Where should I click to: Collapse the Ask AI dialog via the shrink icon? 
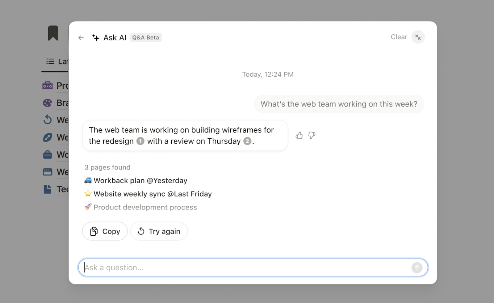pos(418,37)
